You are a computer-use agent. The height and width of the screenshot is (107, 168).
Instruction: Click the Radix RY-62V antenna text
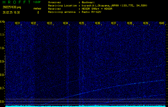click(92, 12)
